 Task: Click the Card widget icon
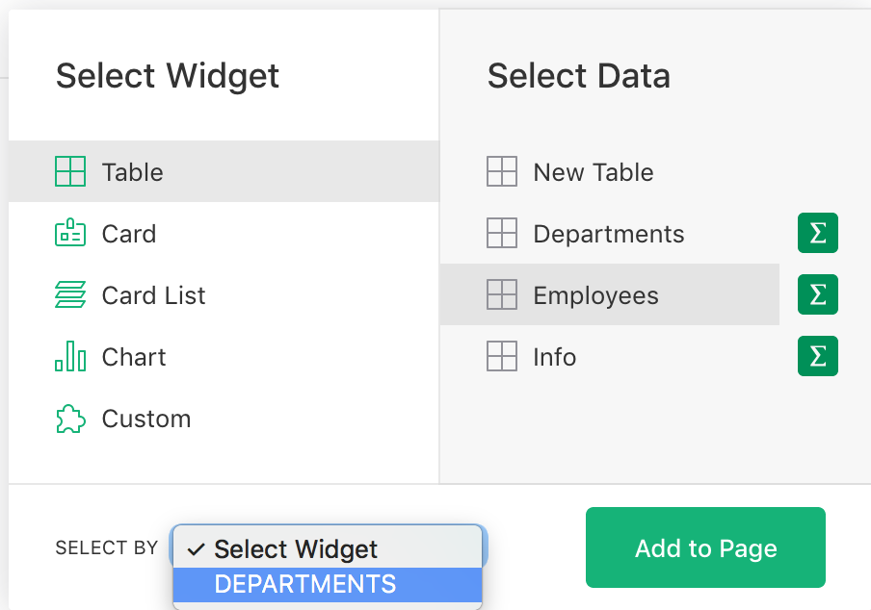tap(70, 233)
